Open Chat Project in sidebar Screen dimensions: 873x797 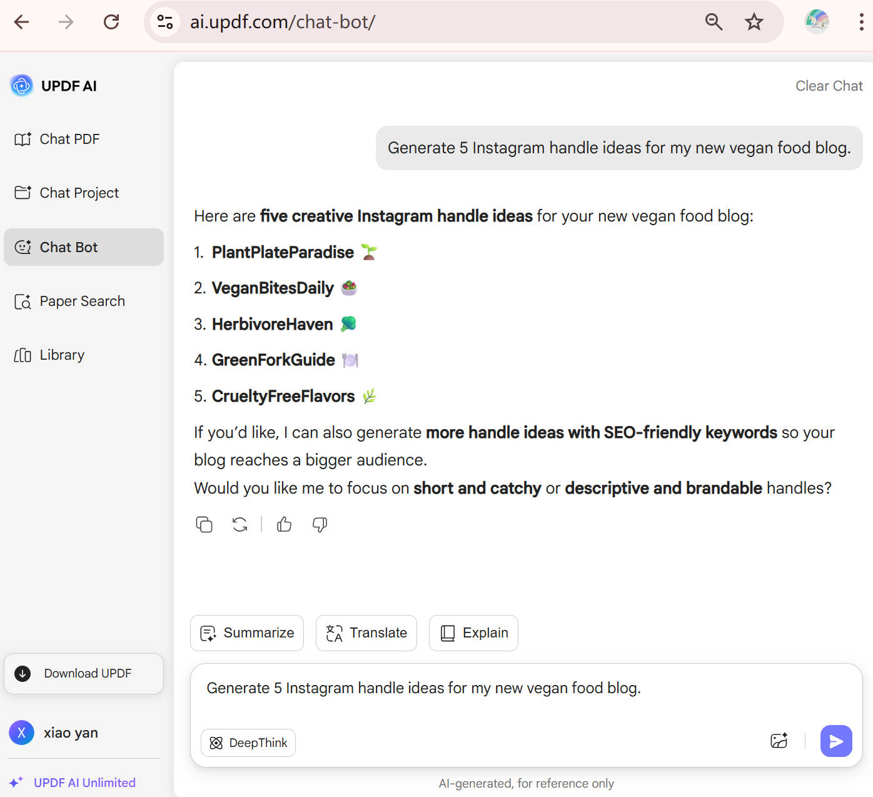(x=84, y=193)
